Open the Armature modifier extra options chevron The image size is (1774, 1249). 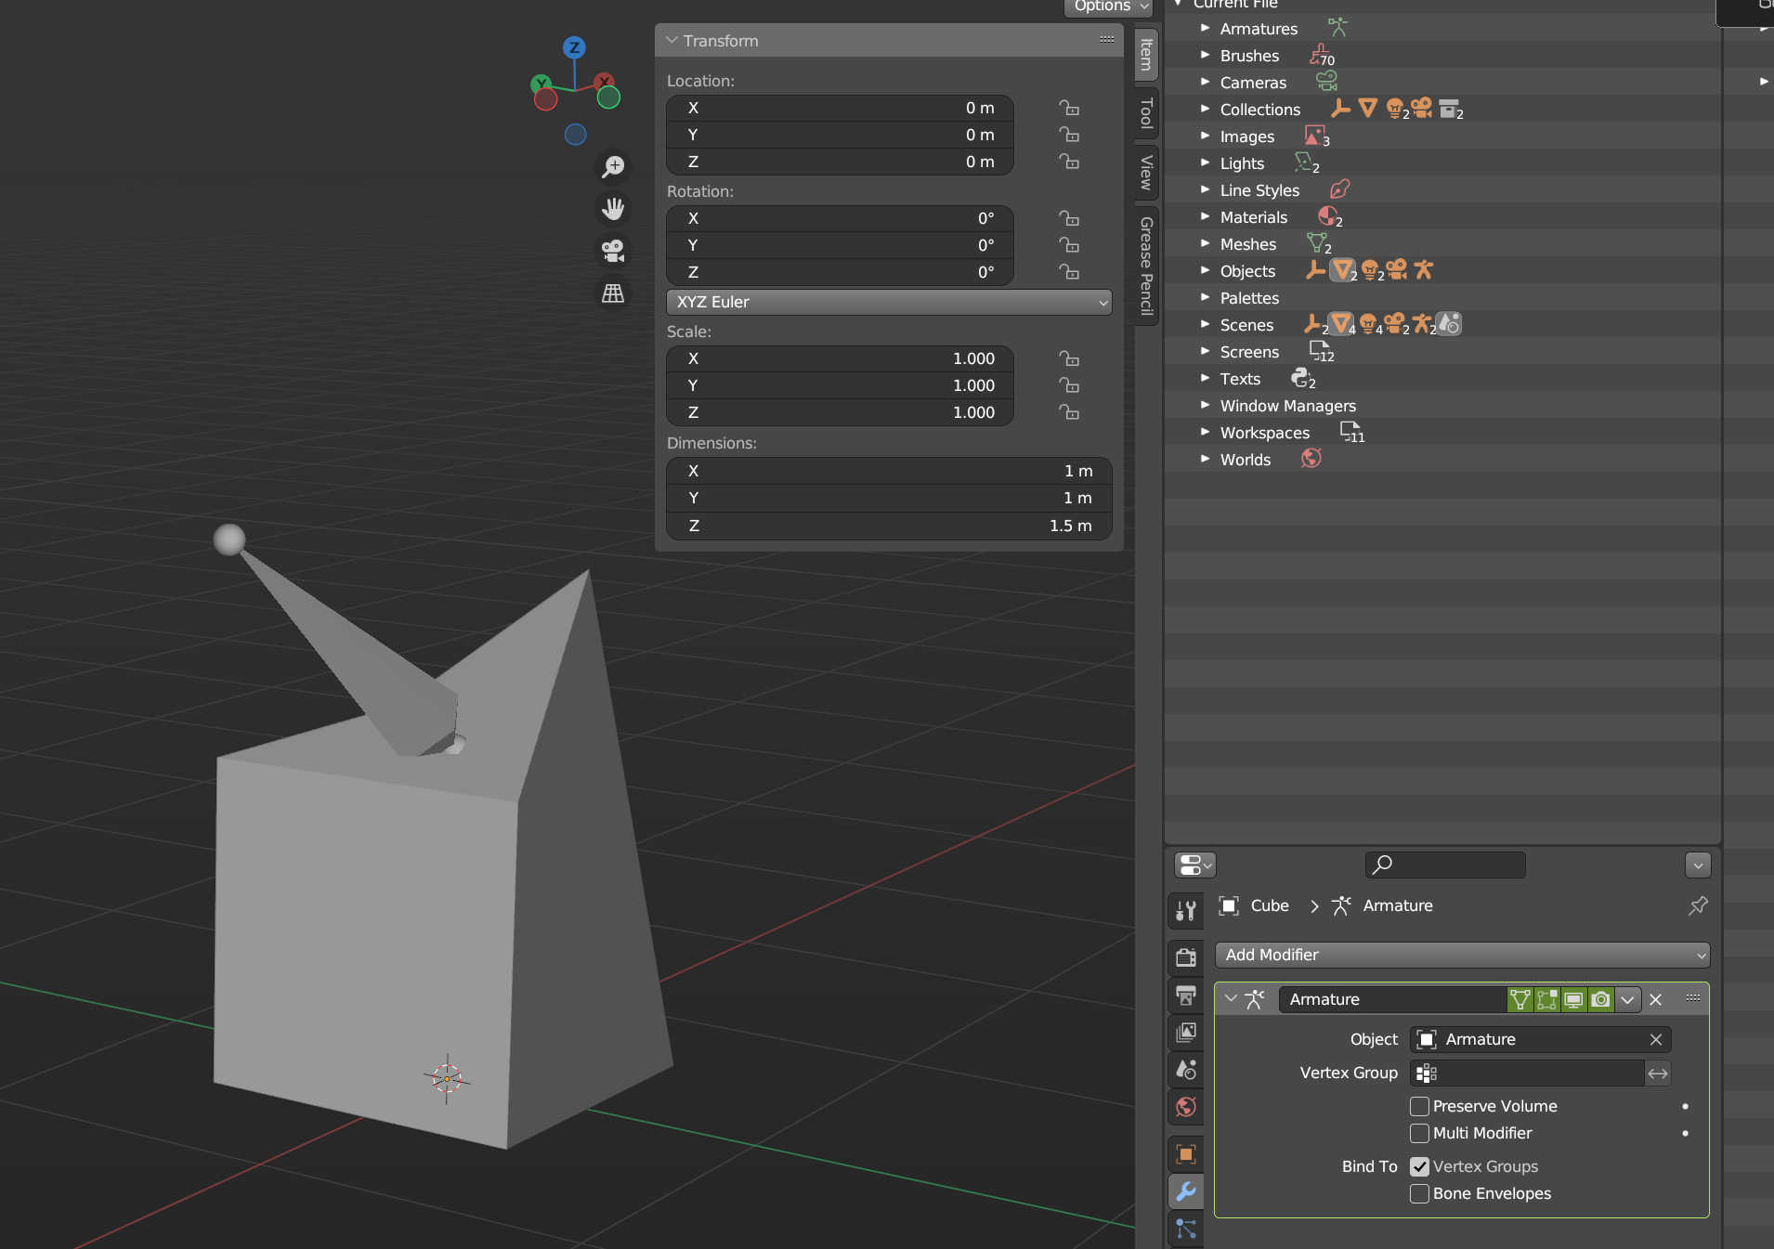tap(1627, 1000)
